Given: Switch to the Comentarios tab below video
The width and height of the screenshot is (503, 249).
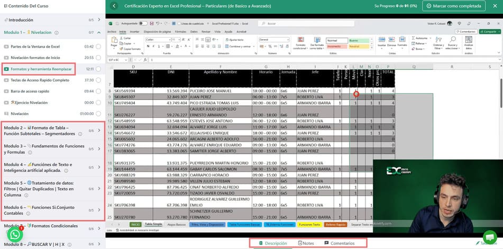Looking at the screenshot, I should point(340,243).
